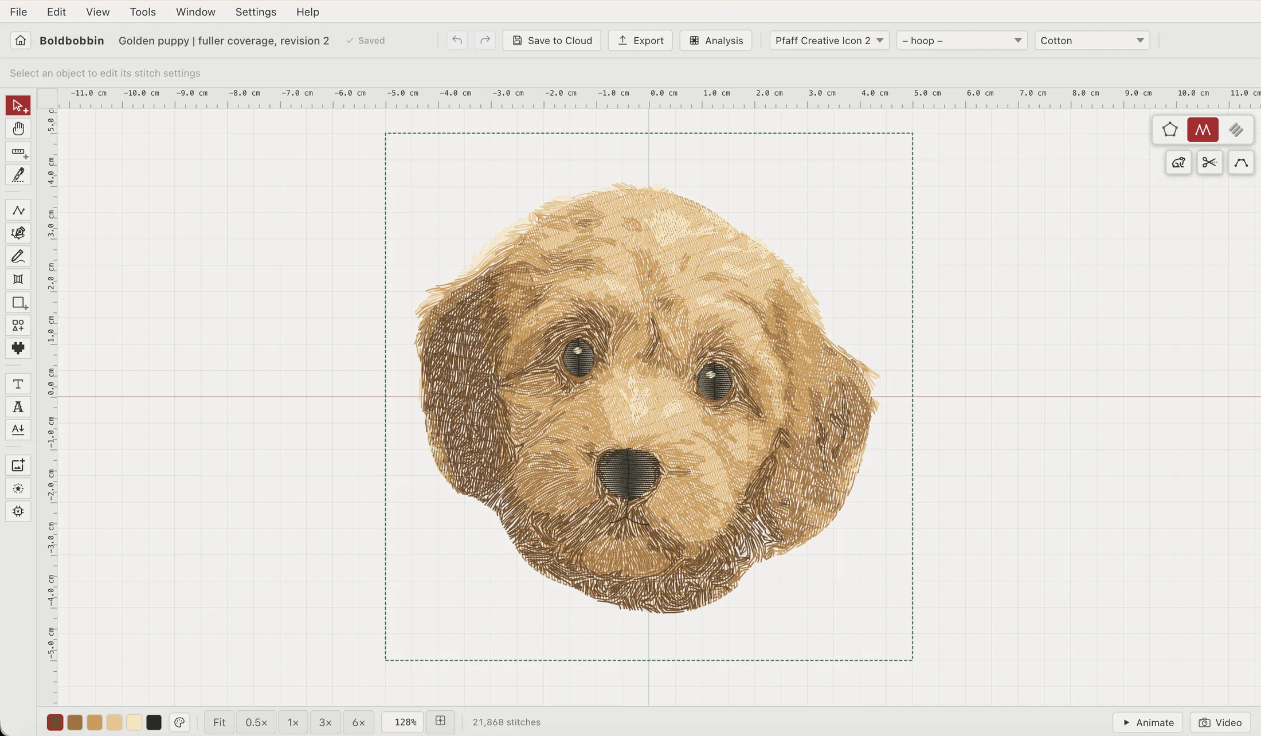Select the plain Text tool

tap(18, 384)
